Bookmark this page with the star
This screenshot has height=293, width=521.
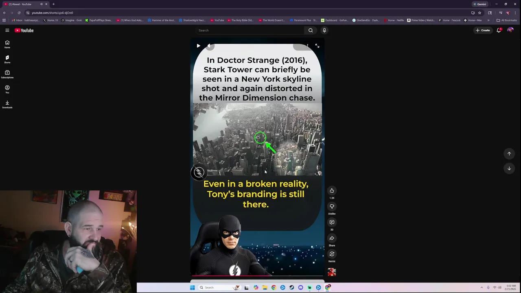click(479, 13)
